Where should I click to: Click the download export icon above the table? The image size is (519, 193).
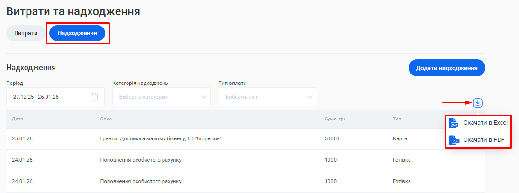[x=478, y=102]
